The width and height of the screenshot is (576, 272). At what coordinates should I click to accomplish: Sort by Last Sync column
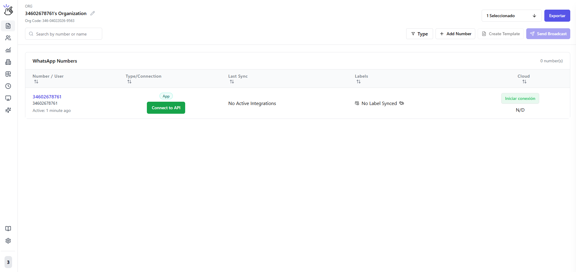[x=232, y=82]
